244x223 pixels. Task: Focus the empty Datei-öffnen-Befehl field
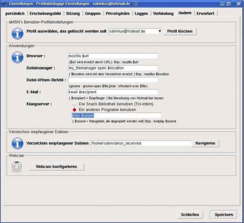[x=113, y=80]
